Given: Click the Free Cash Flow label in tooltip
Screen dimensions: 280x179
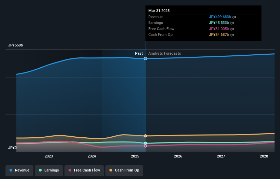Looking at the screenshot, I should pos(161,29).
